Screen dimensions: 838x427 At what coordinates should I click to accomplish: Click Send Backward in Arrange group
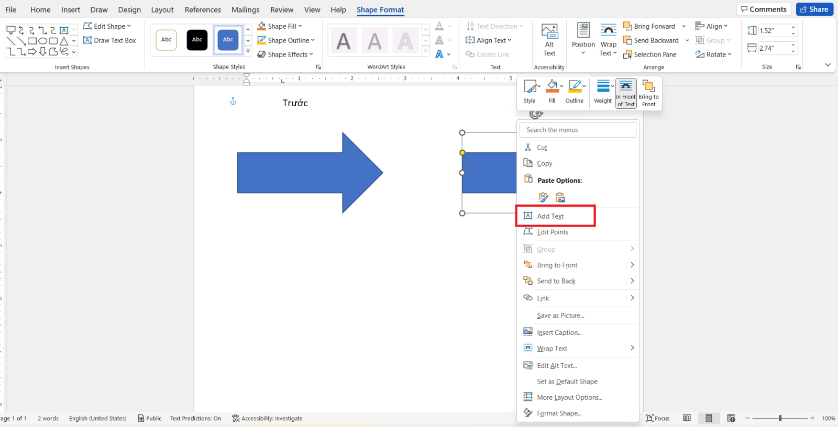pos(651,40)
